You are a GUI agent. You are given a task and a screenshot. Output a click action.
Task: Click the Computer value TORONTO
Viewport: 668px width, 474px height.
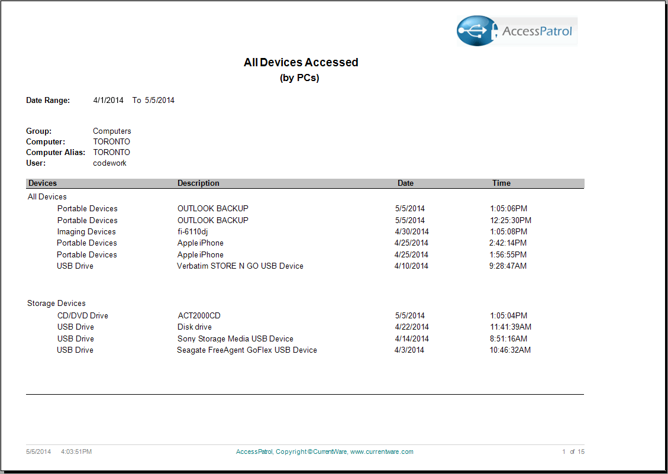tap(112, 141)
